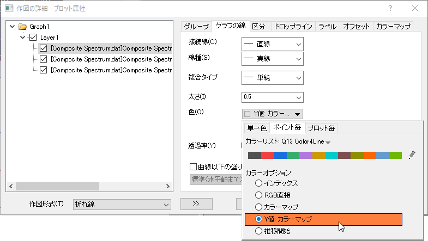Select the Layer1 tree item
This screenshot has height=241, width=428.
(x=50, y=38)
